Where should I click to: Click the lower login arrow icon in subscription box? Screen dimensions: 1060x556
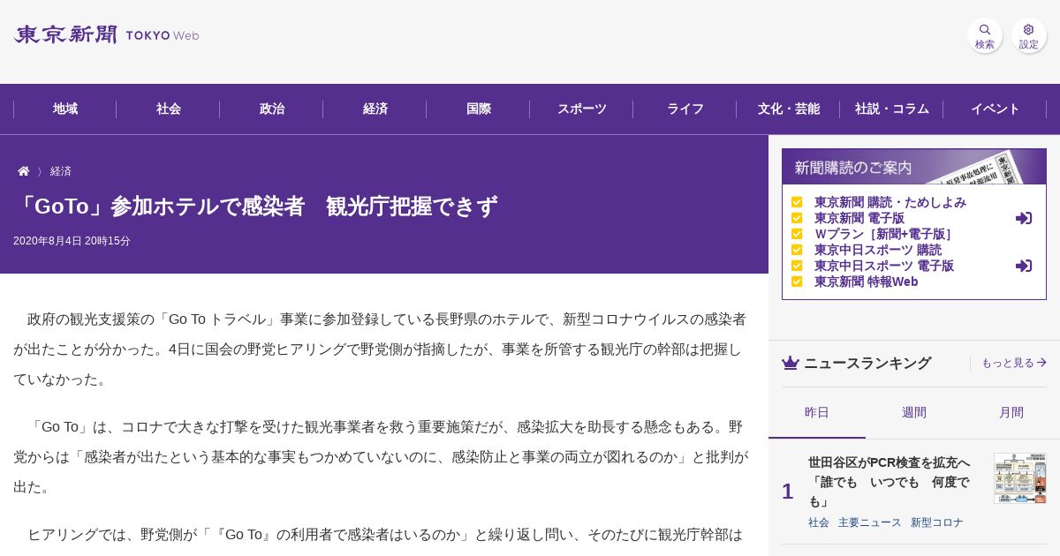pyautogui.click(x=1024, y=266)
